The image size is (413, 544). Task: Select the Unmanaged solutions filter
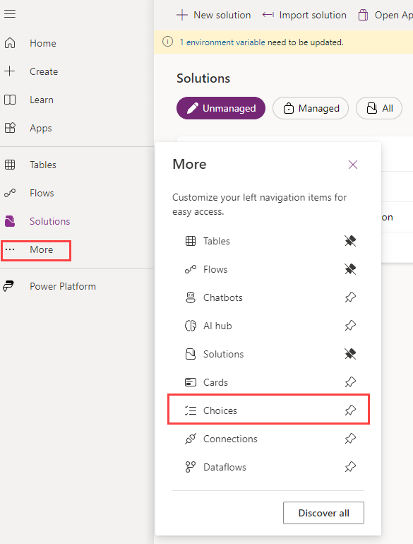click(221, 108)
